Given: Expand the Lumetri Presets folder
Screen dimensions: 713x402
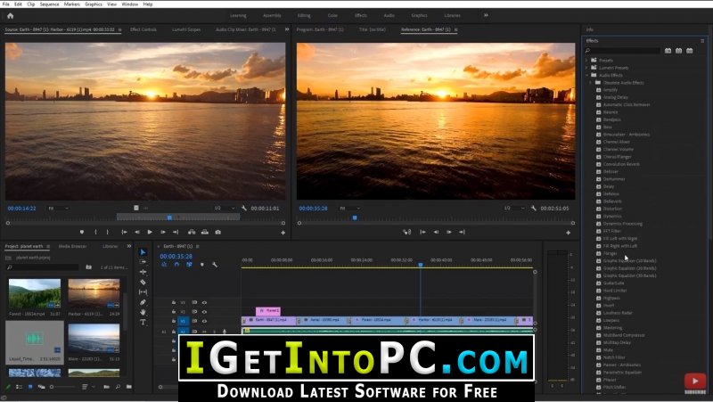Looking at the screenshot, I should [586, 68].
